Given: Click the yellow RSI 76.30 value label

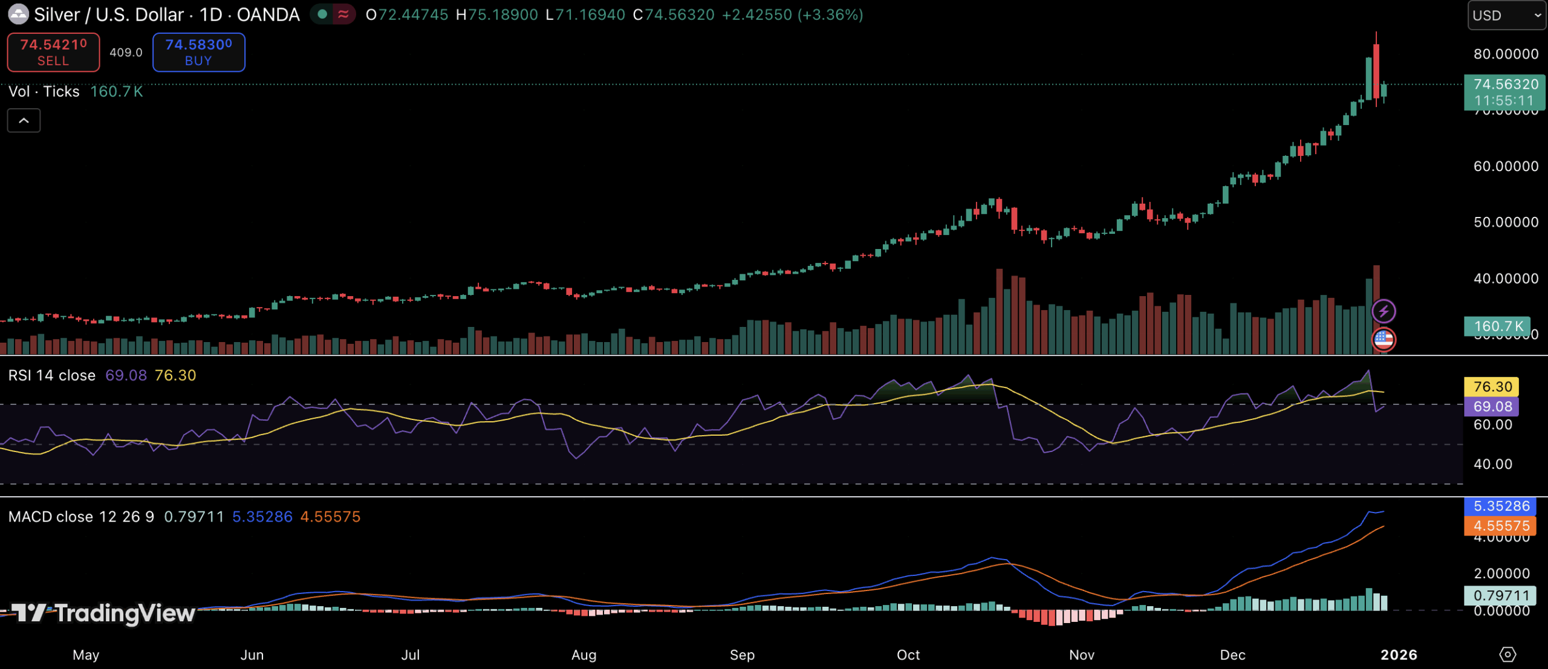Looking at the screenshot, I should 1492,386.
